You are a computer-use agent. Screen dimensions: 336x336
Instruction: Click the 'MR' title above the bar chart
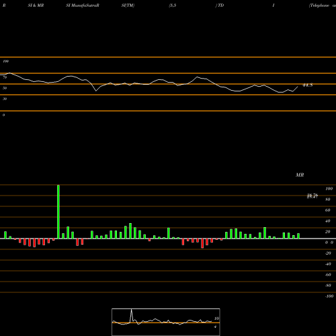click(300, 175)
